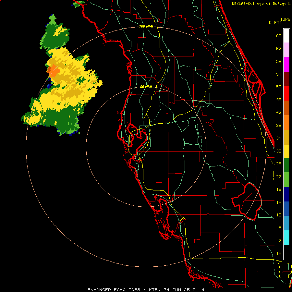
Task: Click the legend value 66
Action: (279, 36)
